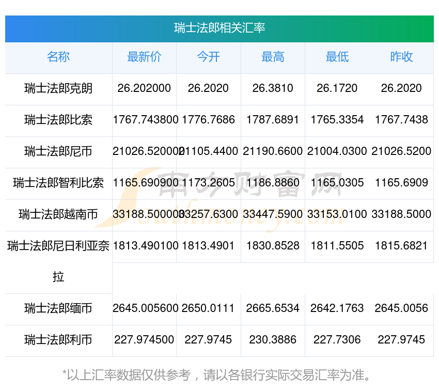Click the exchange rate disclaimer footnote text

(219, 374)
